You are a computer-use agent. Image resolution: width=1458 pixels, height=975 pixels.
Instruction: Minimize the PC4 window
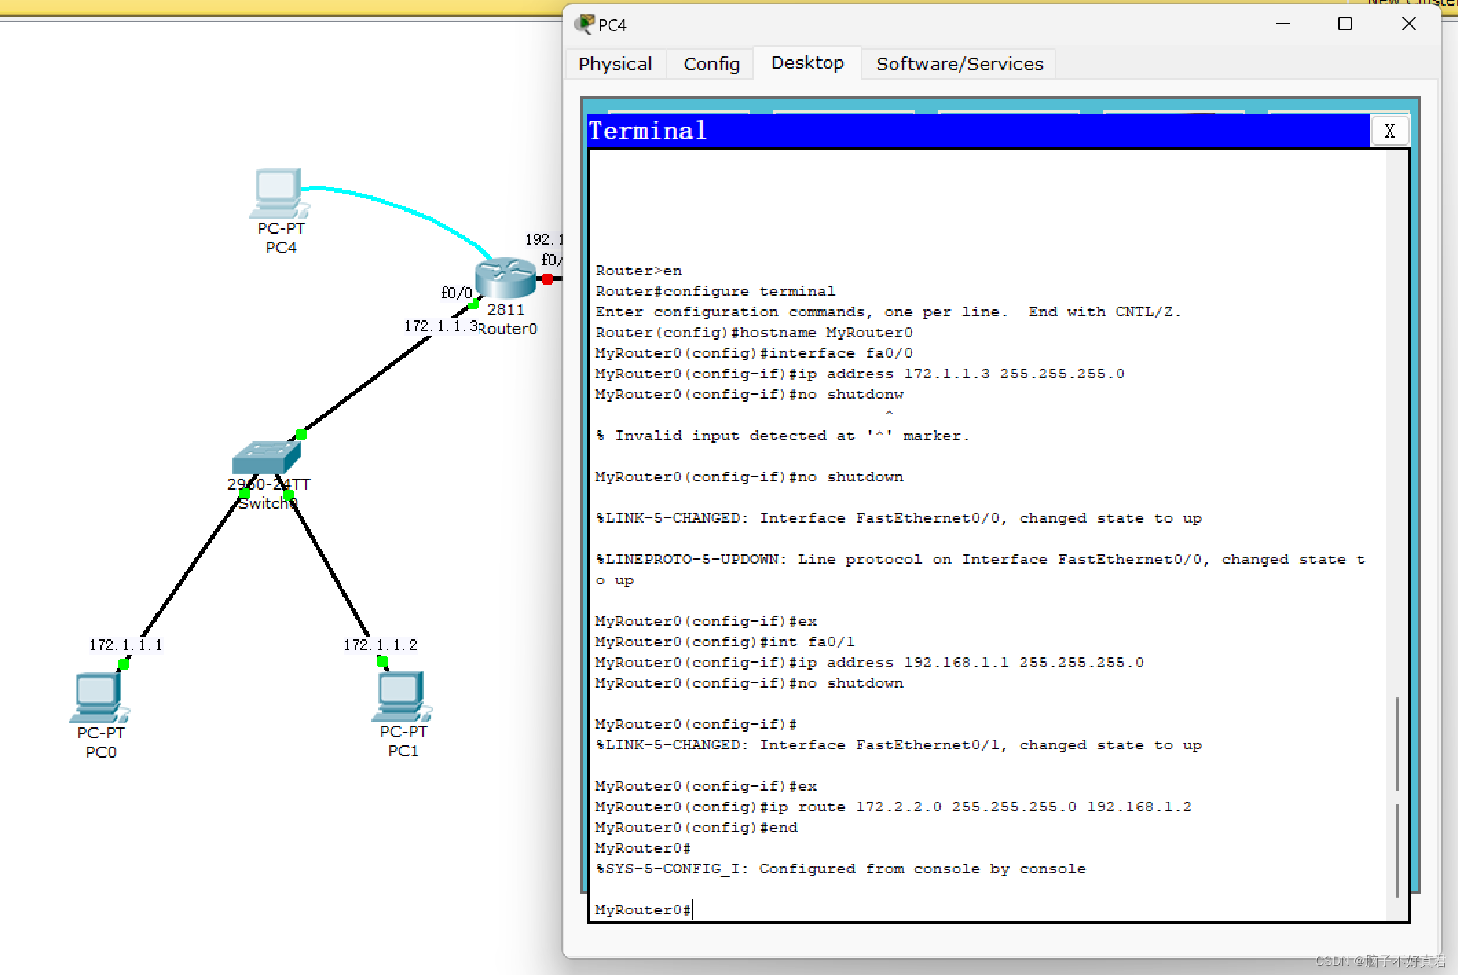click(1282, 24)
